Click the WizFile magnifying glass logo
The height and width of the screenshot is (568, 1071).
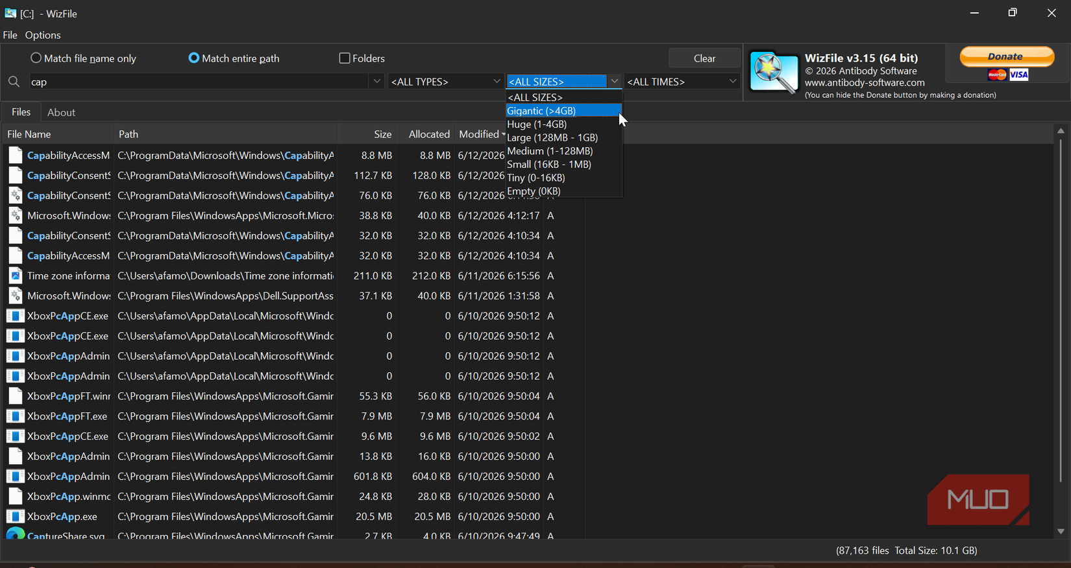[x=774, y=73]
